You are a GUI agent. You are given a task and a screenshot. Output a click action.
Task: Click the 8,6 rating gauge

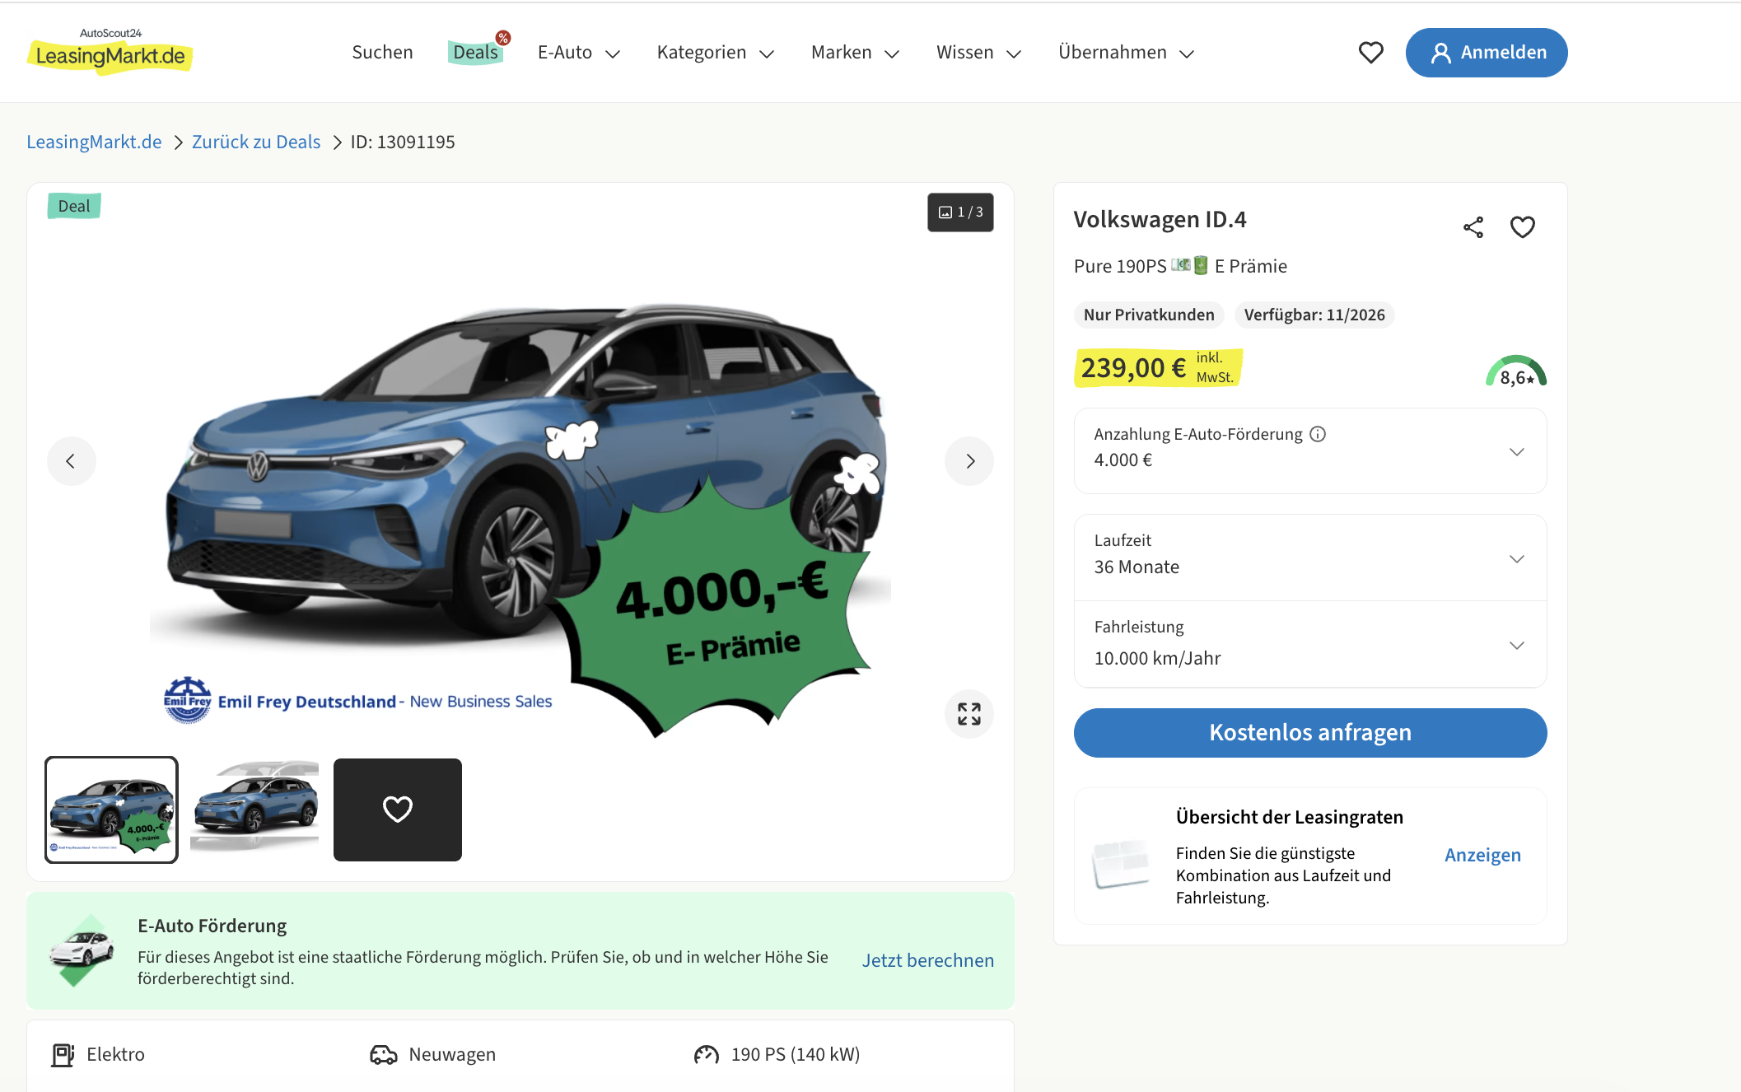1516,371
